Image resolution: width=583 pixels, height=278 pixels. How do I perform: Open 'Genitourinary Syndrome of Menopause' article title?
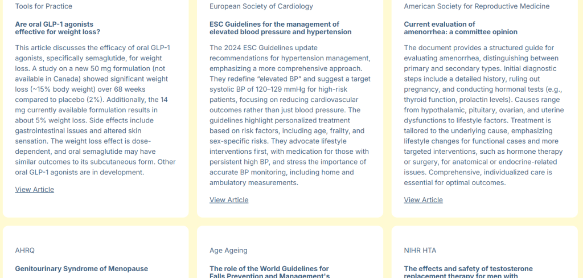tap(81, 269)
